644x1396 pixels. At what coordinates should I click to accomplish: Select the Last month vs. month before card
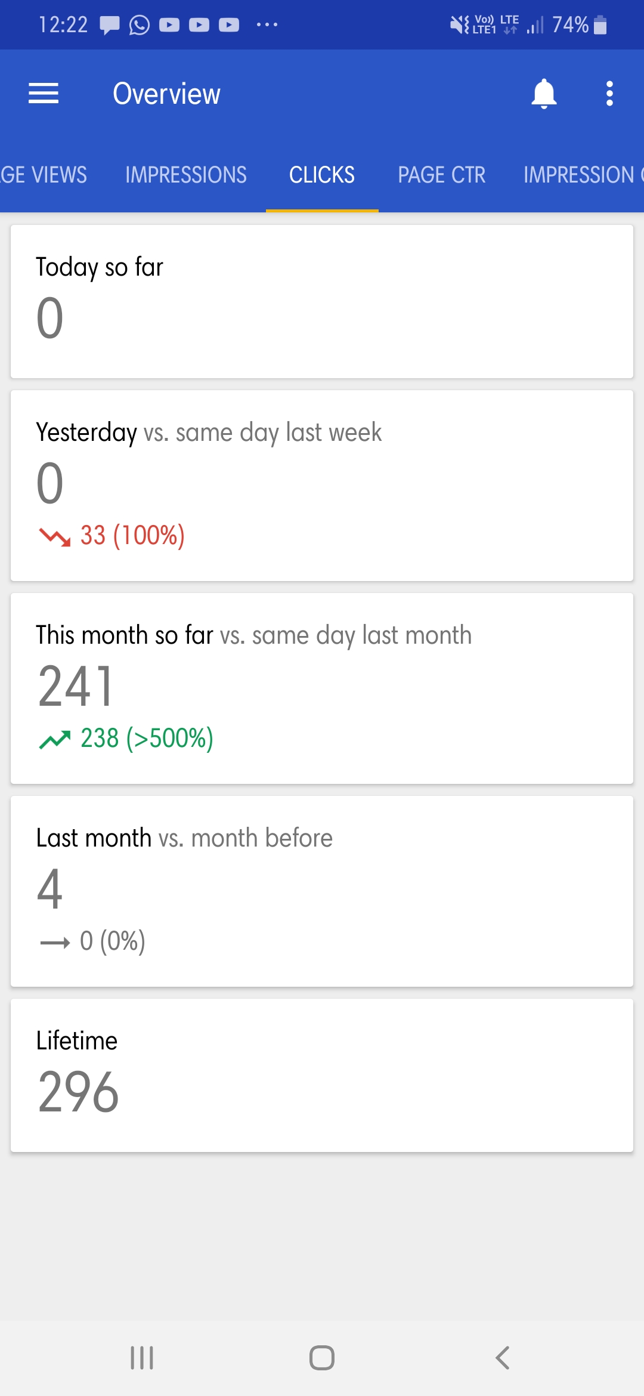pyautogui.click(x=322, y=891)
